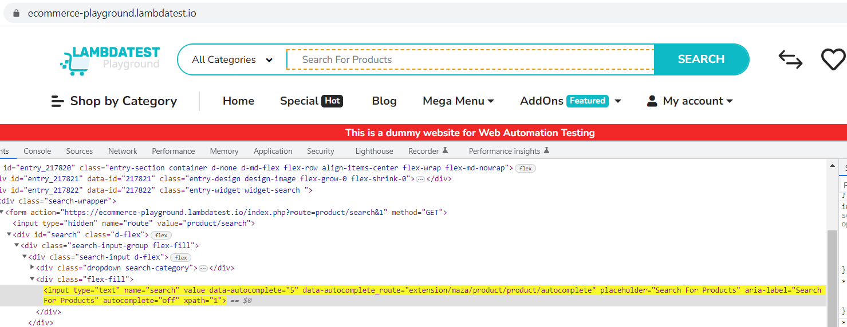
Task: Open the All Categories dropdown
Action: [x=232, y=59]
